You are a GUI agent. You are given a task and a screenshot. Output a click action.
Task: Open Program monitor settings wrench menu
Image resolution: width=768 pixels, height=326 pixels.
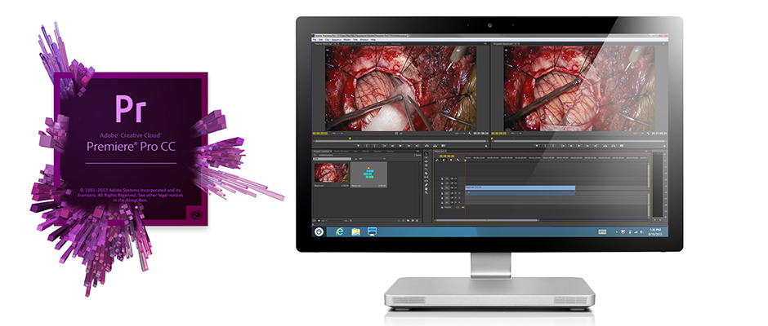click(648, 134)
